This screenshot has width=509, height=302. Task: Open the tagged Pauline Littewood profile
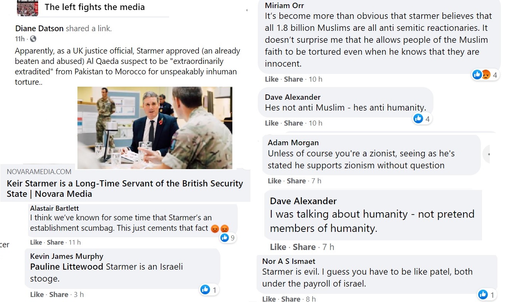67,267
